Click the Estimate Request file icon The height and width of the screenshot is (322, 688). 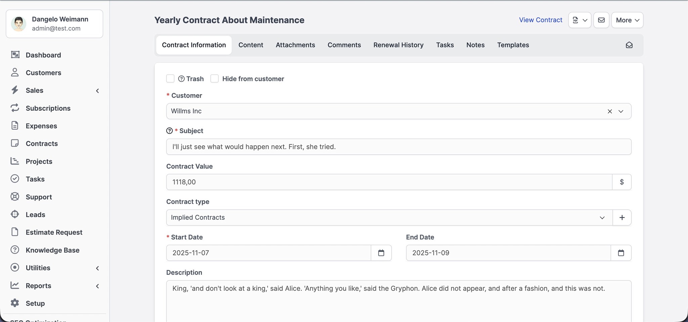click(15, 232)
